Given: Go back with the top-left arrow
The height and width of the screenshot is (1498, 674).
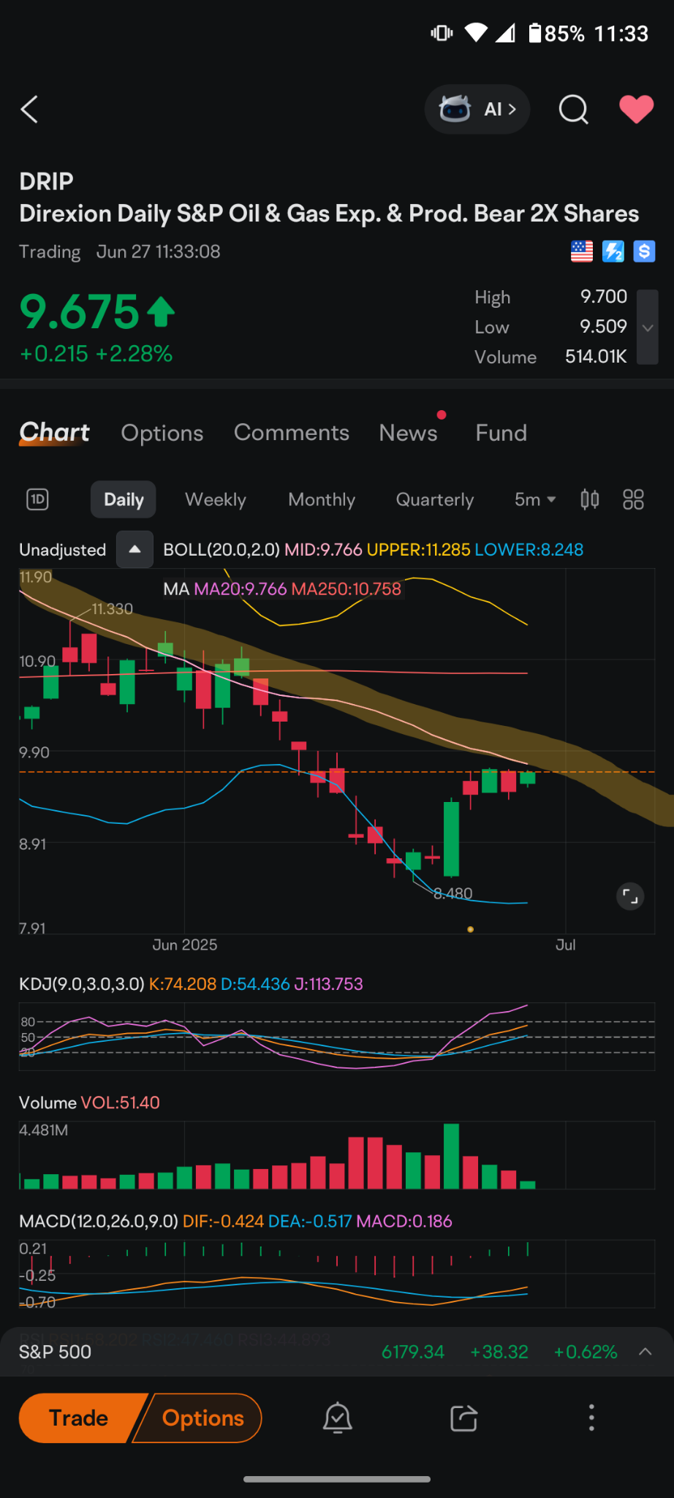Looking at the screenshot, I should click(x=29, y=110).
